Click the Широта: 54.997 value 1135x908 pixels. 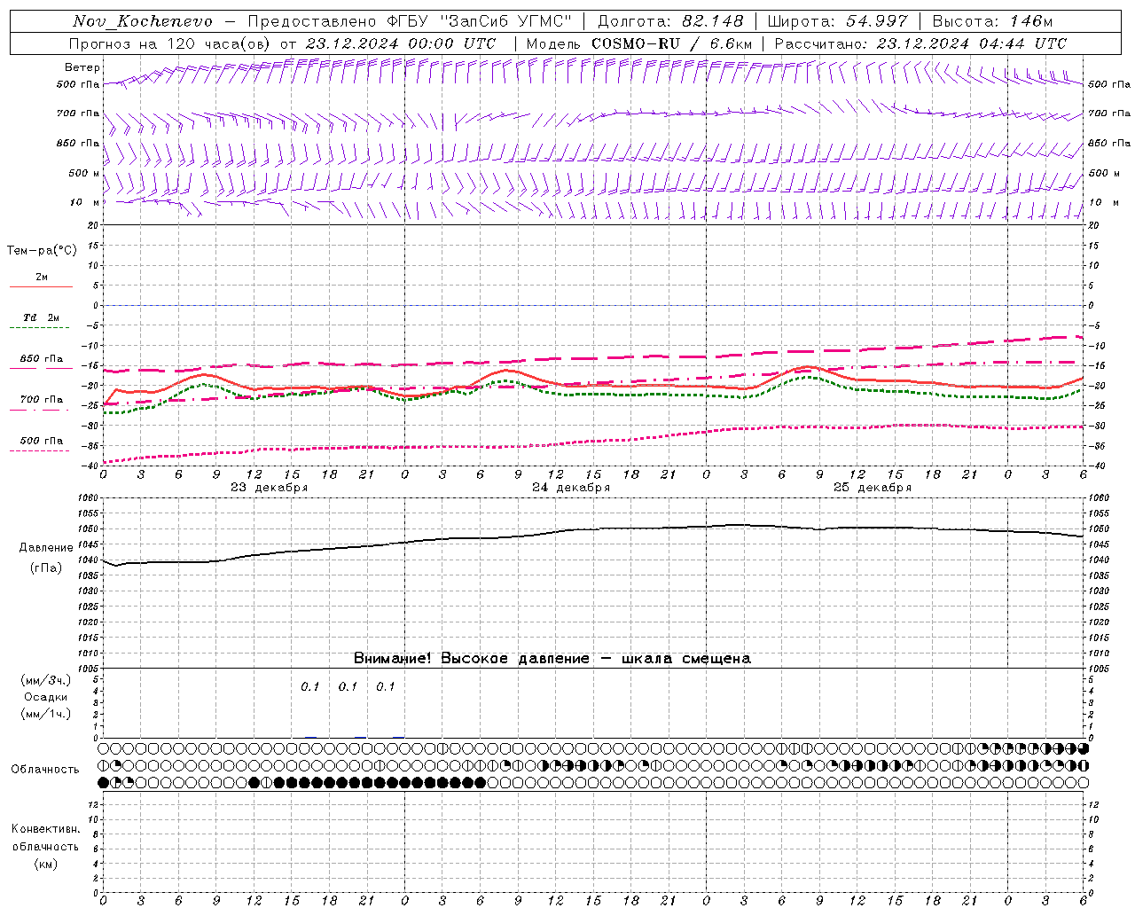pos(838,21)
